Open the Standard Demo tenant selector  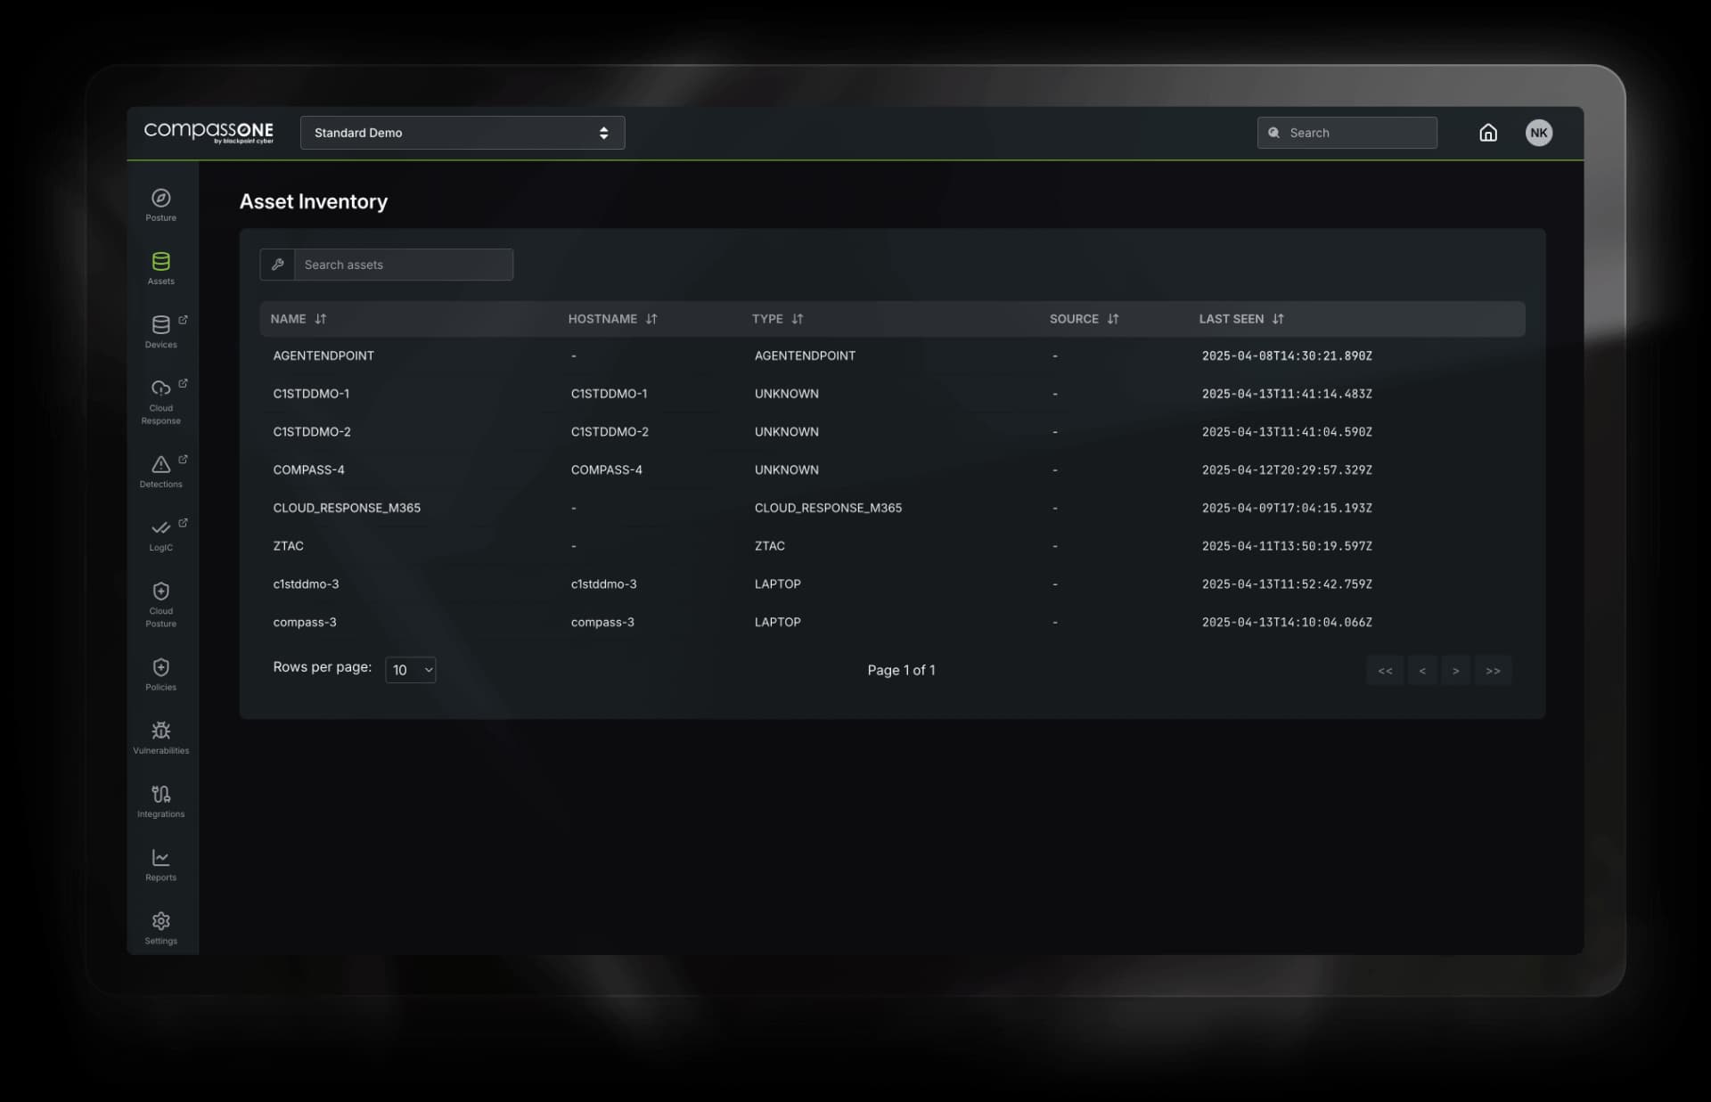click(462, 132)
